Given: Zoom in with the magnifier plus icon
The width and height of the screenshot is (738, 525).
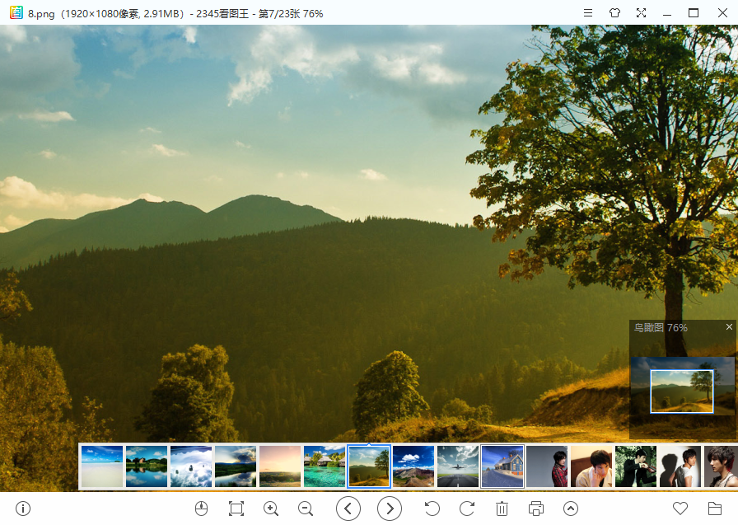Looking at the screenshot, I should point(271,509).
